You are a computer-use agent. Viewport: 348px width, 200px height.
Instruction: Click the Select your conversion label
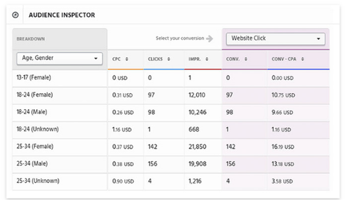[180, 38]
